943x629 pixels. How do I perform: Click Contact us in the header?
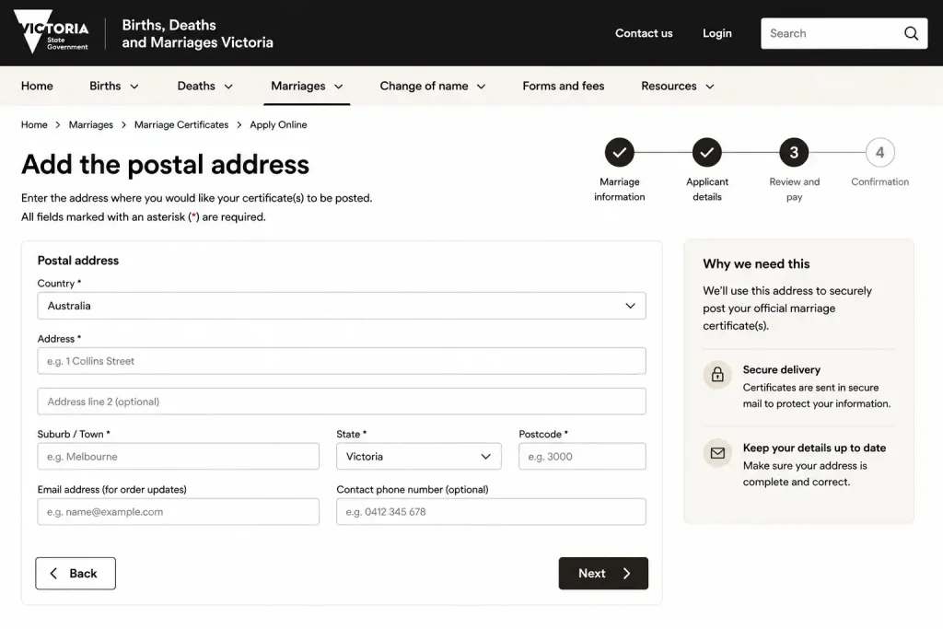pos(644,33)
